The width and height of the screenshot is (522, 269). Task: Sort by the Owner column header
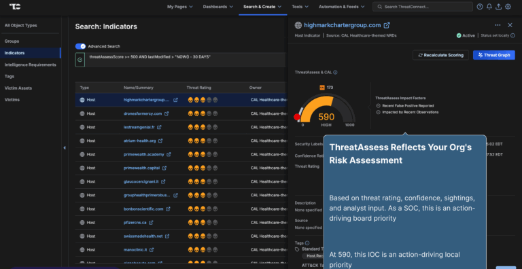(x=256, y=88)
